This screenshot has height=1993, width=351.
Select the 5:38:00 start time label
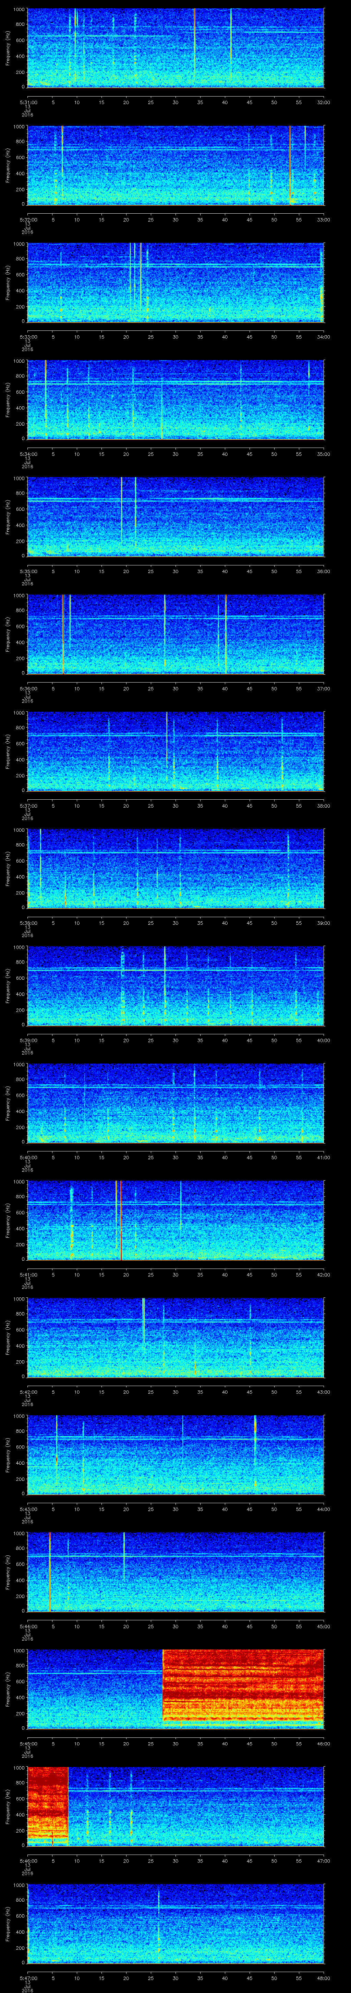[28, 922]
